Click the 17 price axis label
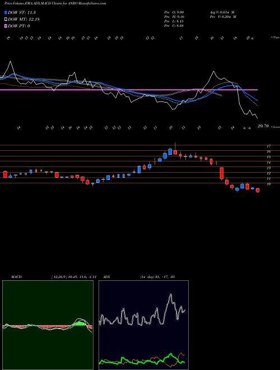Image resolution: width=280 pixels, height=370 pixels. point(268,146)
